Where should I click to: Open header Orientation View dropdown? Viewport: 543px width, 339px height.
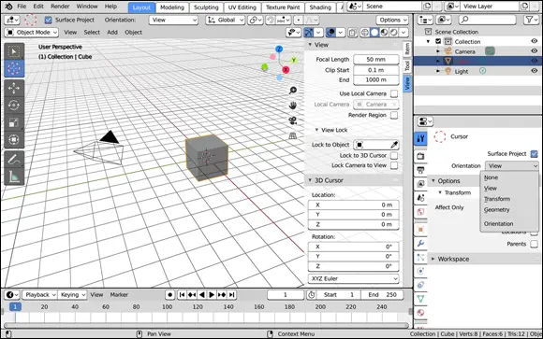pyautogui.click(x=173, y=20)
